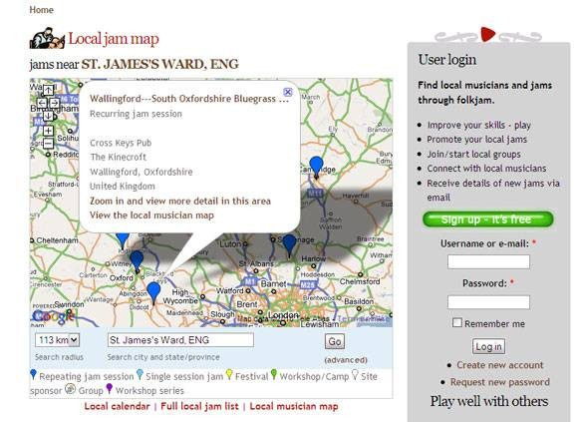Viewport: 578px width, 422px height.
Task: Open the Request new password link
Action: click(x=500, y=382)
